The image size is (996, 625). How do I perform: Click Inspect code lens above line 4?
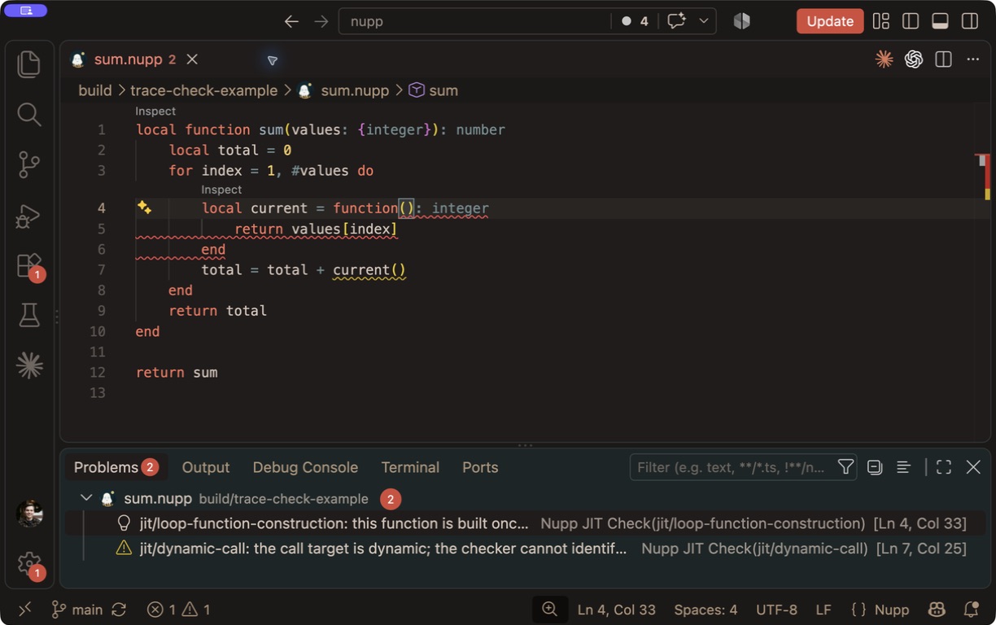tap(221, 190)
